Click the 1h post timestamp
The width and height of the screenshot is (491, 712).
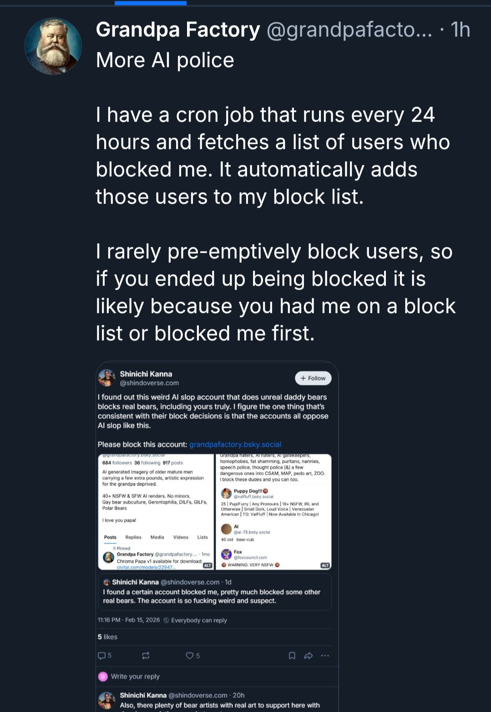tap(460, 30)
